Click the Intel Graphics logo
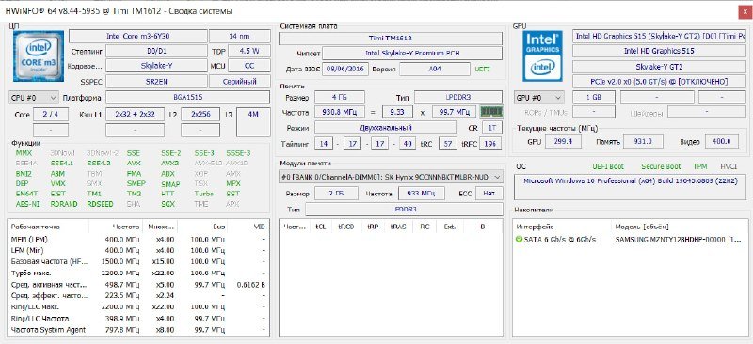The width and height of the screenshot is (753, 344). pyautogui.click(x=543, y=56)
